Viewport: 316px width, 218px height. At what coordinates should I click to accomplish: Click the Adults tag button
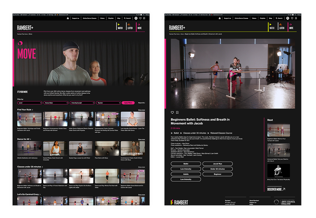click(186, 174)
